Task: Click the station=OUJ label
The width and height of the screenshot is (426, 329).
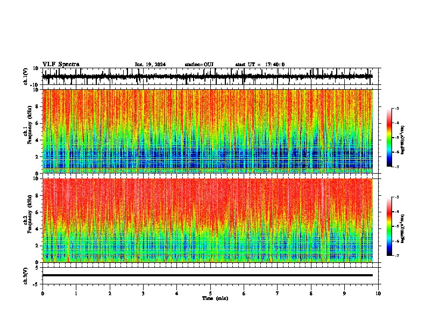Action: point(199,65)
